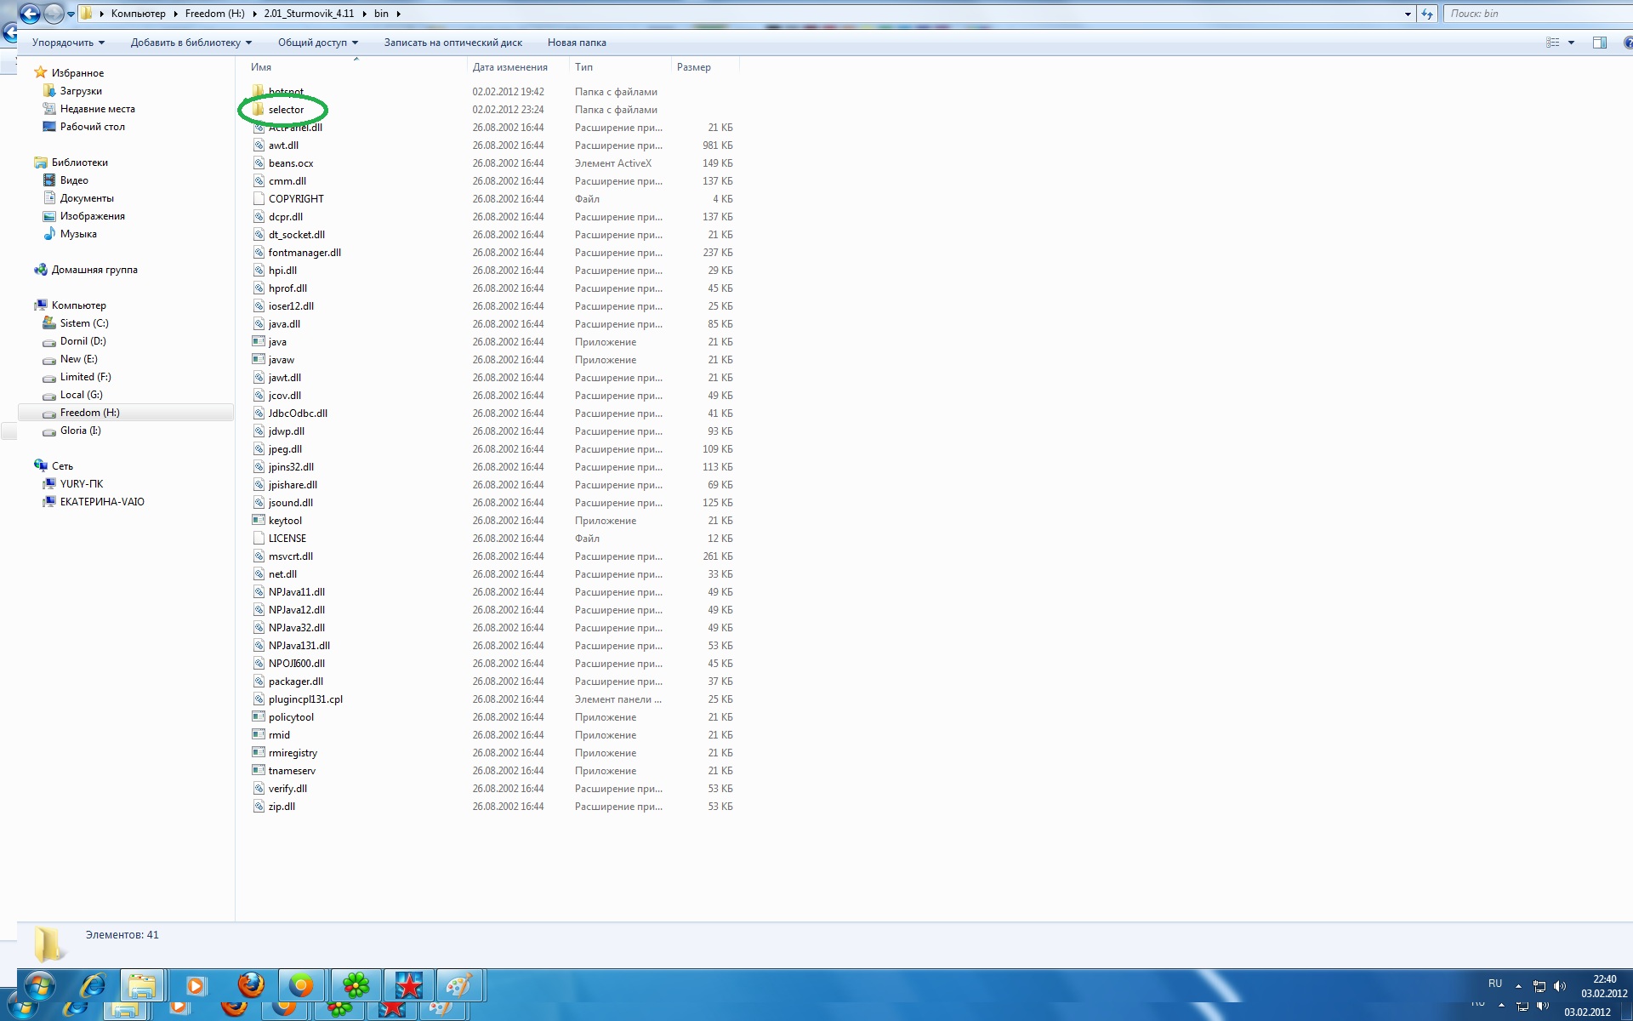Open the view options dropdown arrow

point(1571,43)
